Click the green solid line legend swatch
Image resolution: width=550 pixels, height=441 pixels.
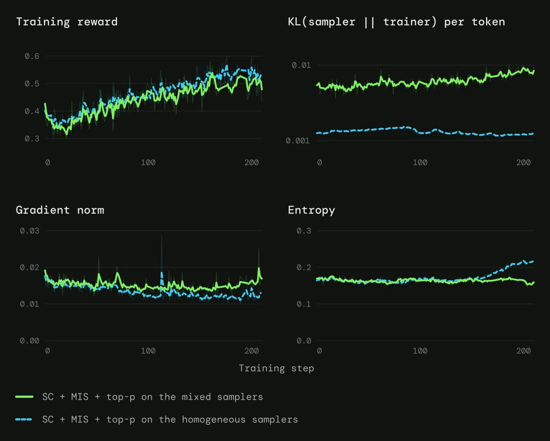24,397
